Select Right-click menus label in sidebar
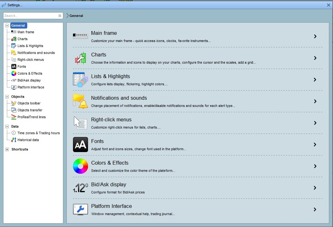 pos(31,60)
